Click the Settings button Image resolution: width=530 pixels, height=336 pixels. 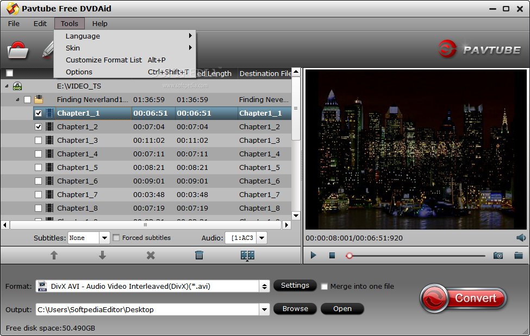point(295,286)
